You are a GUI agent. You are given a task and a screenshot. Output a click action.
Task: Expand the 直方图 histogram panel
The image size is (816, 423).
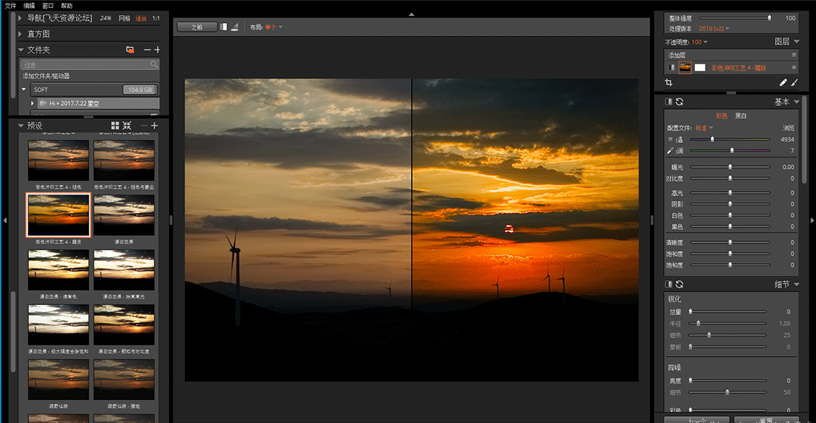click(21, 33)
